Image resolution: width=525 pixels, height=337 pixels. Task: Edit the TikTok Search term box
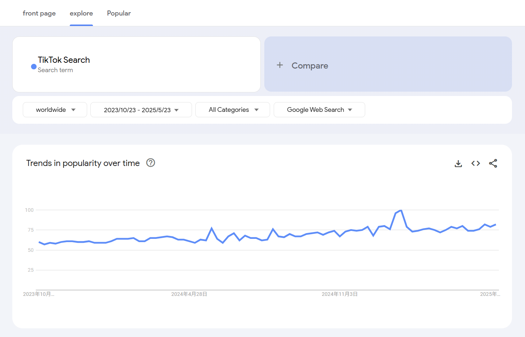coord(136,64)
